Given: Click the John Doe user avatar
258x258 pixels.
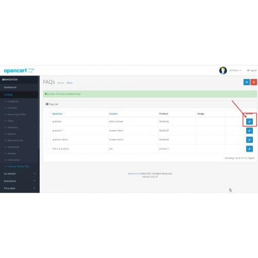Looking at the screenshot, I should (223, 70).
